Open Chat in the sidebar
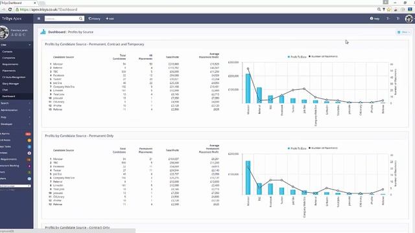This screenshot has height=233, width=415. [5, 90]
